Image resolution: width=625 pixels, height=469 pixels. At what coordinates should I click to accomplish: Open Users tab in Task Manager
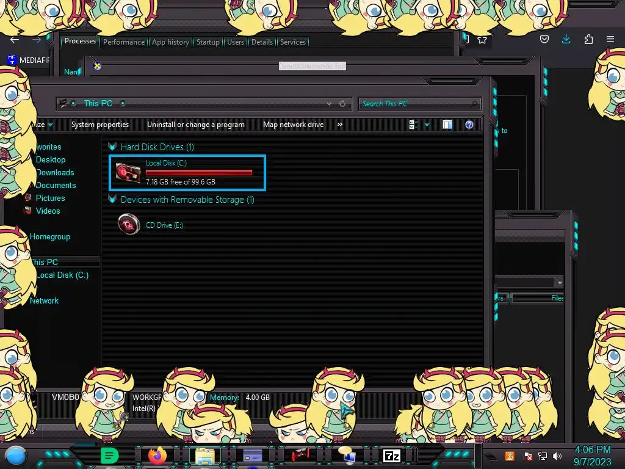(x=235, y=42)
